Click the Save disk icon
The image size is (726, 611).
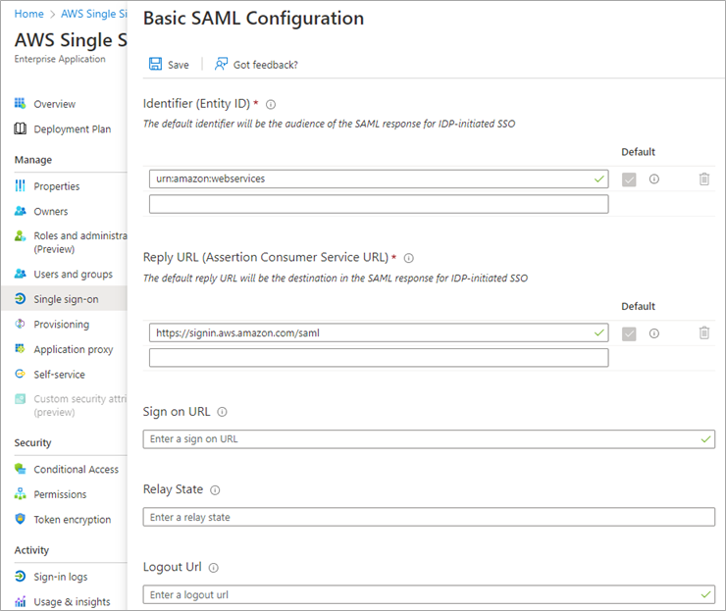coord(155,65)
